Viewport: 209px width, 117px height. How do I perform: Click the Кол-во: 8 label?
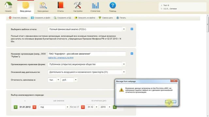74,107
